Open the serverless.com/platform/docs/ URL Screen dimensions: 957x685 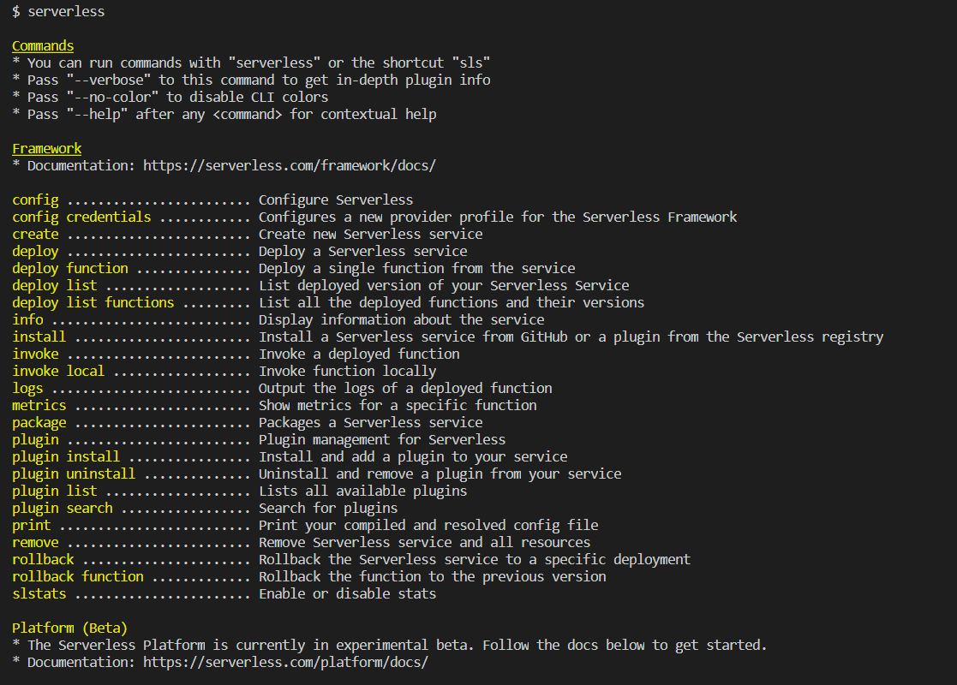[285, 662]
